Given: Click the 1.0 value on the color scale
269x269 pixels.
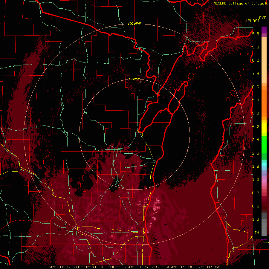Looking at the screenshot, I should (x=256, y=180).
